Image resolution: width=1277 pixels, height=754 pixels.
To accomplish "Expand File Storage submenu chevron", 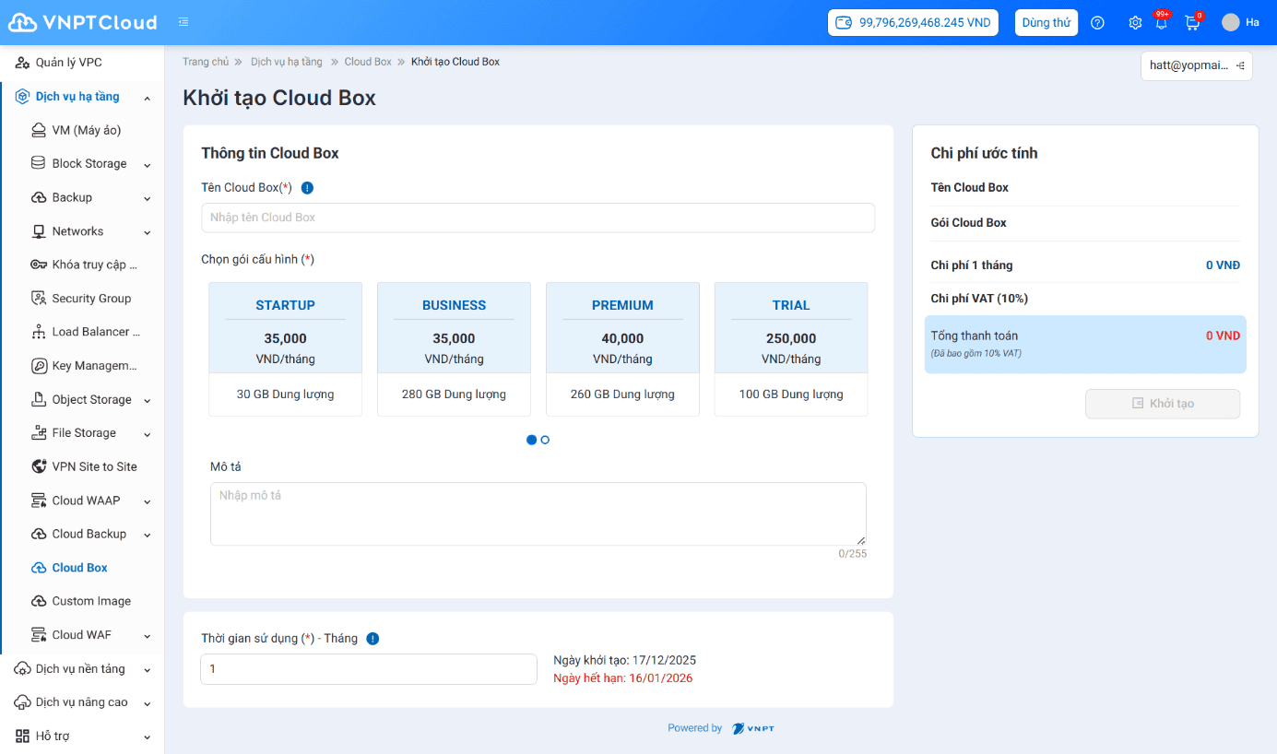I will (x=148, y=434).
